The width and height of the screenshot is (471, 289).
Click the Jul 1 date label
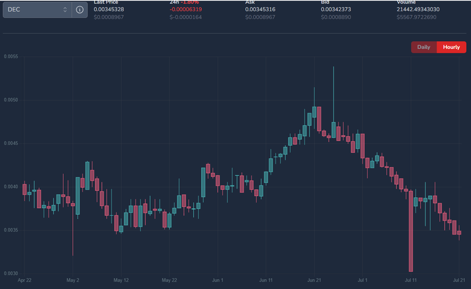pos(362,280)
